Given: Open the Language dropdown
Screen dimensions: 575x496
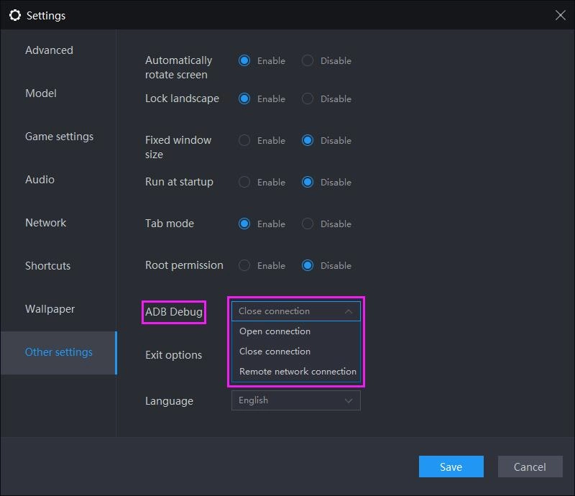Looking at the screenshot, I should tap(295, 400).
